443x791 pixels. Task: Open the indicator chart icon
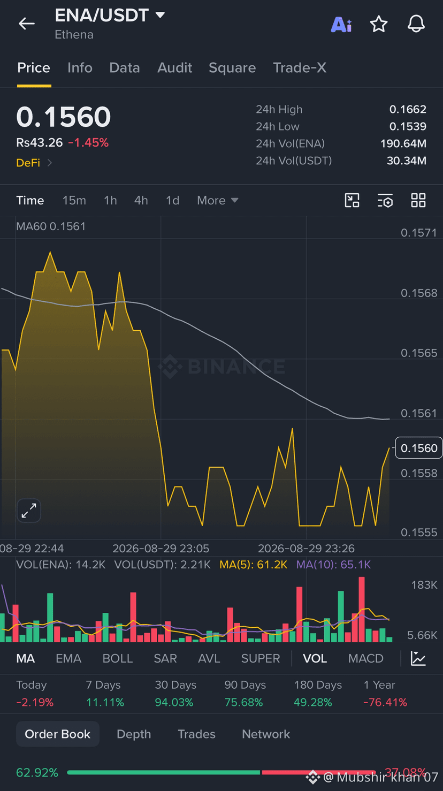[x=418, y=658]
